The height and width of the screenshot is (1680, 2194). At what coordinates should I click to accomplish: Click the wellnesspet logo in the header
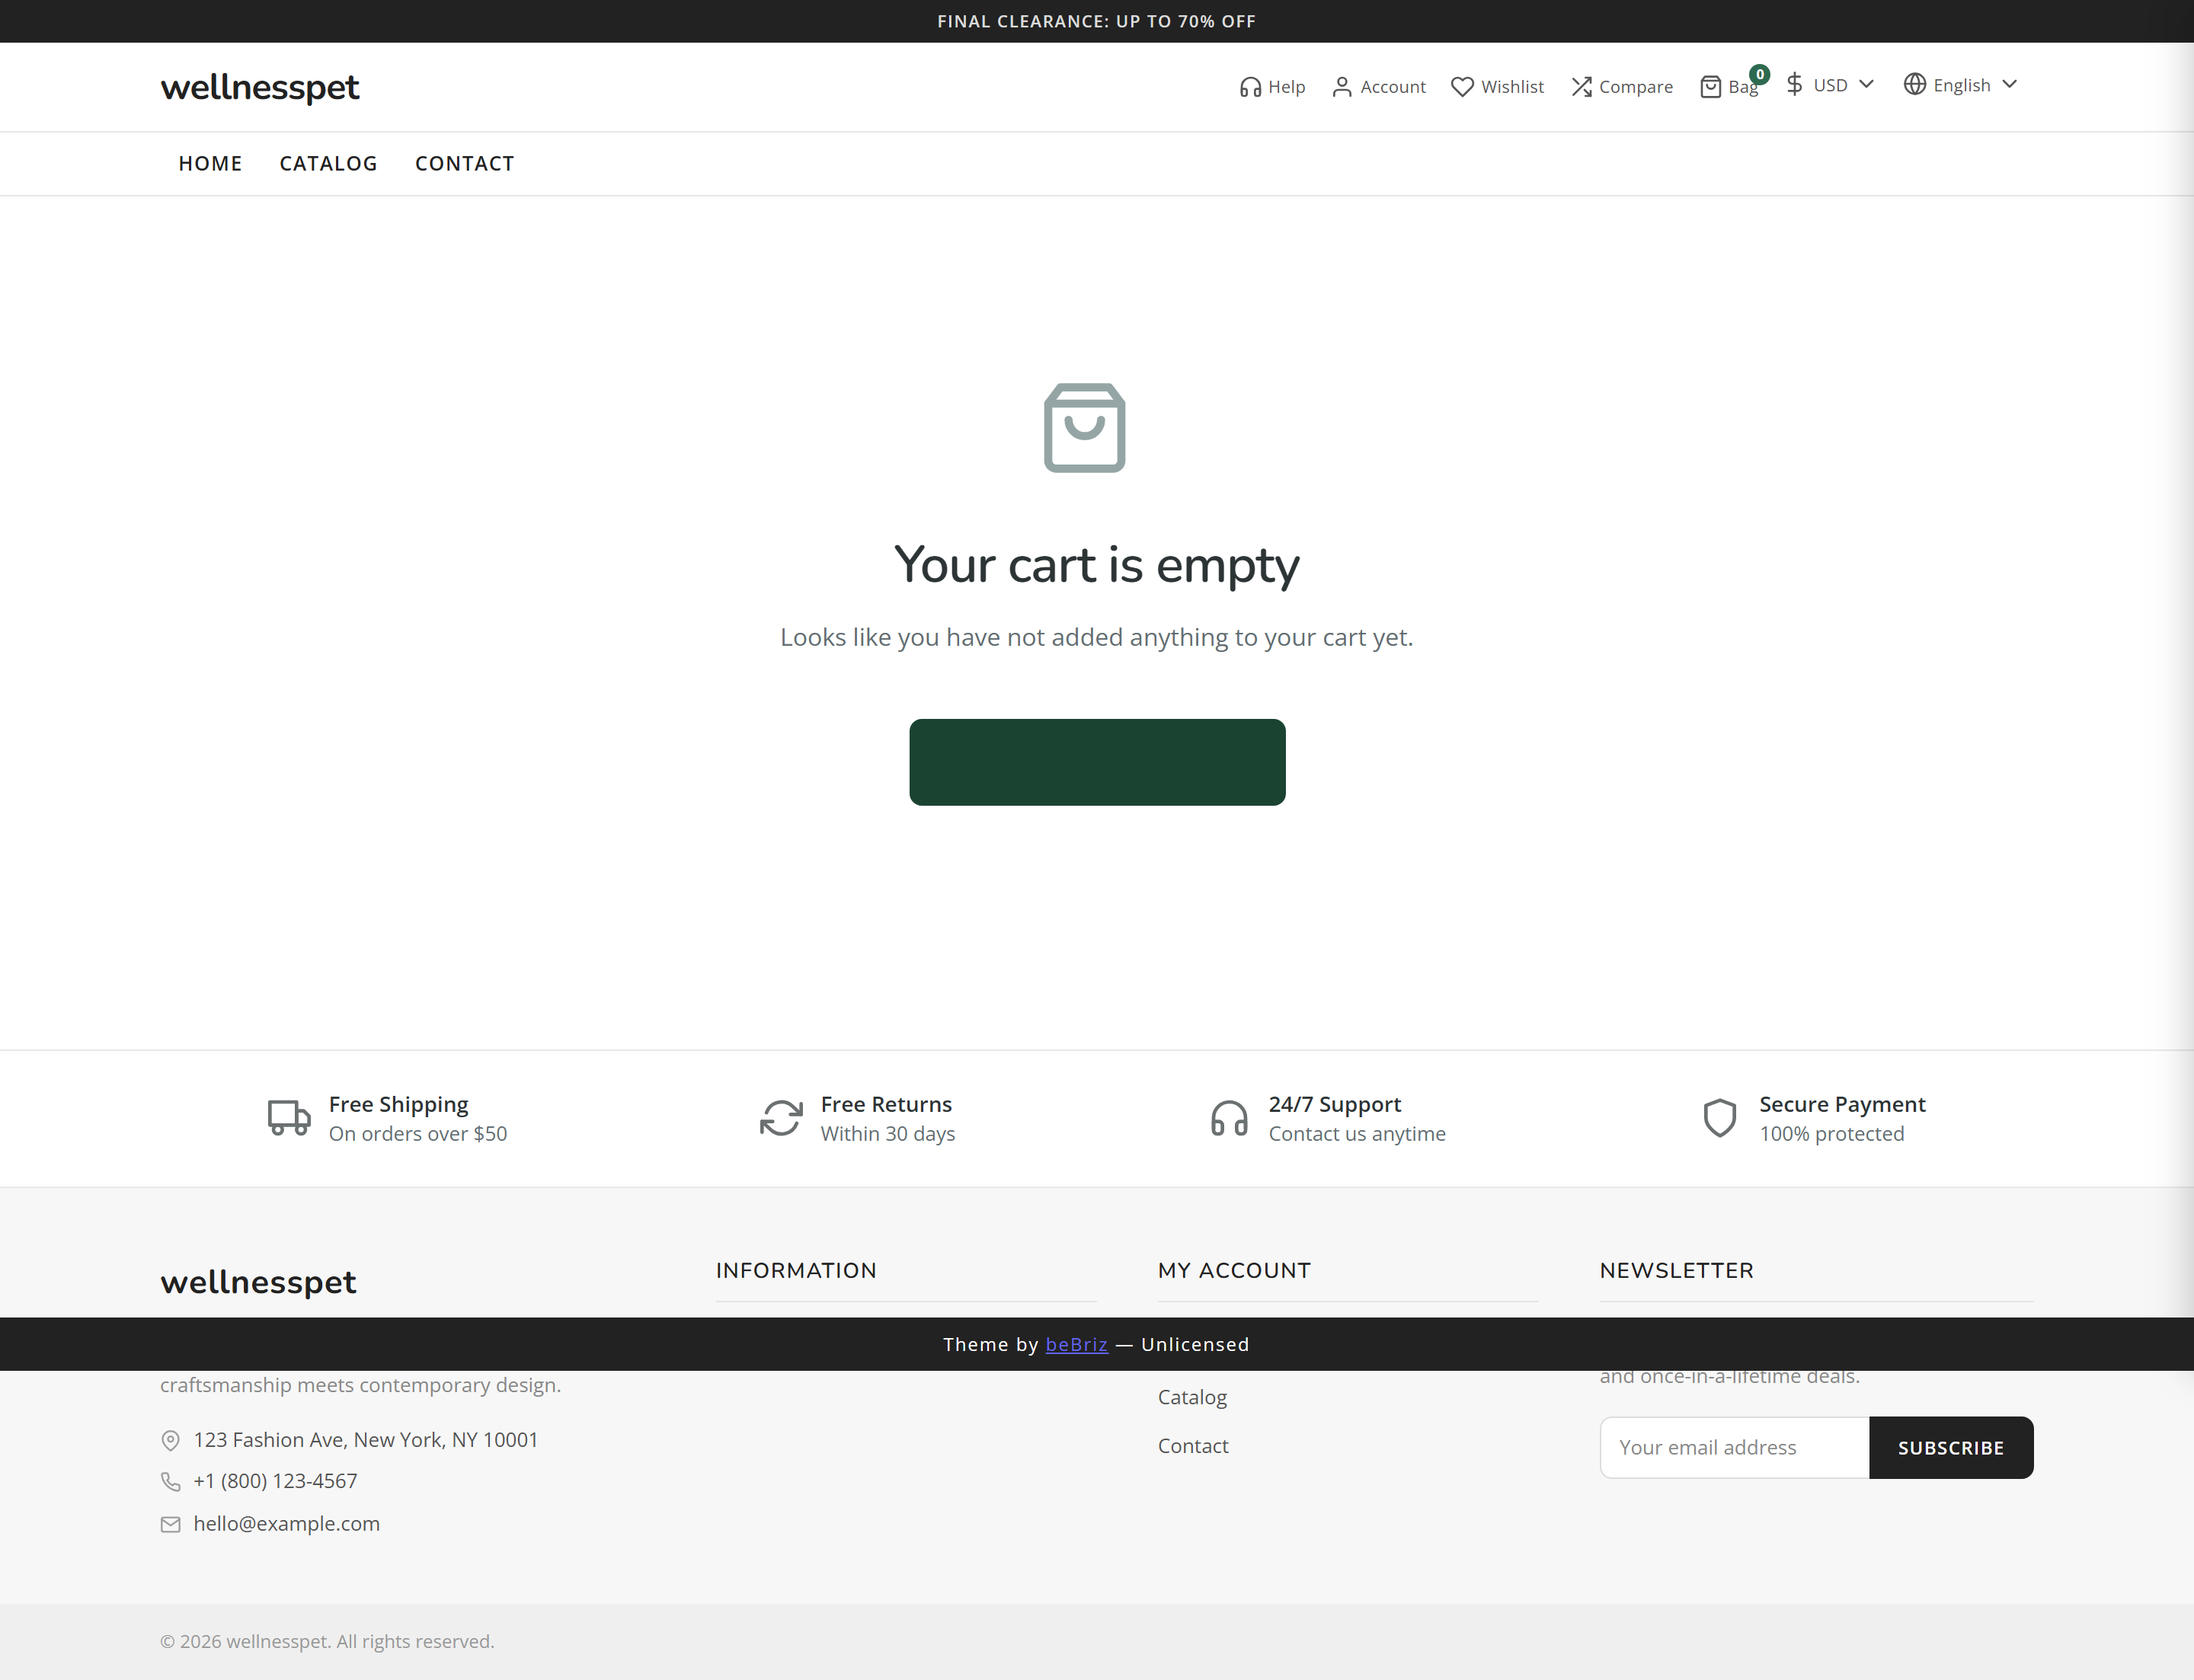click(x=259, y=88)
